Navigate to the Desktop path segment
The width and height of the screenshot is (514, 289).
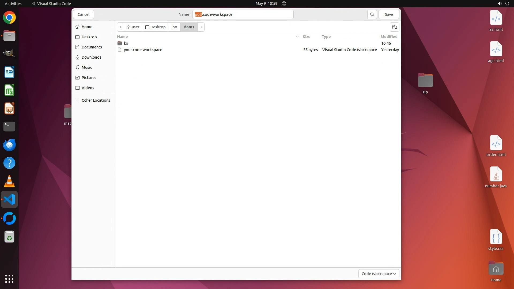[156, 27]
